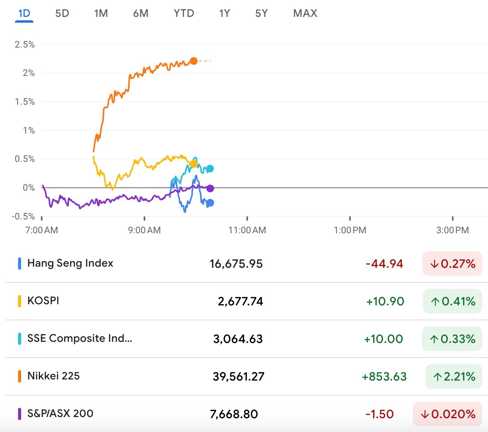Click the 1:00 PM axis label

350,230
